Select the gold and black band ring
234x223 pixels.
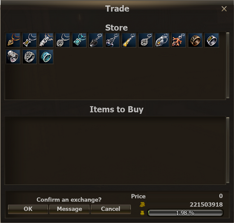[x=195, y=40]
